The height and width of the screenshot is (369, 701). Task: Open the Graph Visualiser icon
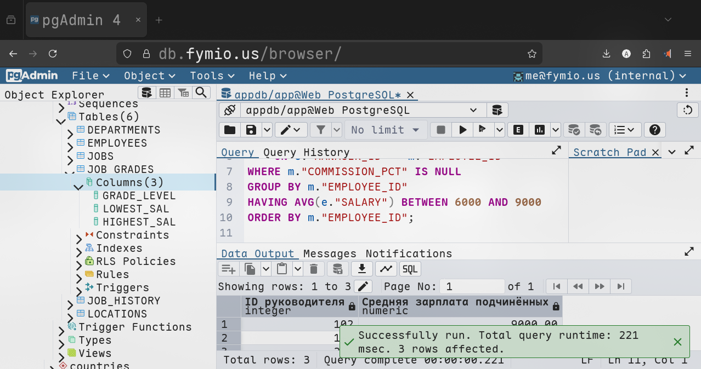click(x=386, y=269)
